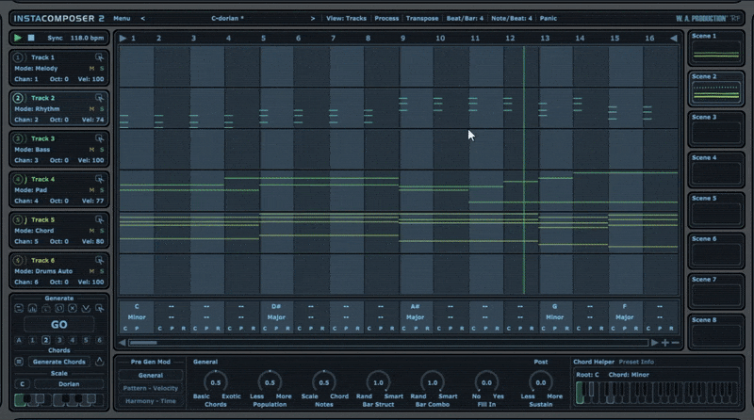
Task: Click the next preset arrow
Action: pyautogui.click(x=313, y=18)
